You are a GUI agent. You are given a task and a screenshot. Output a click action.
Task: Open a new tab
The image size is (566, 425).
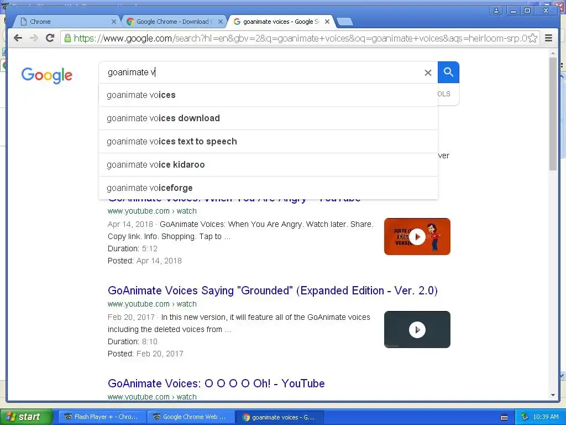(x=345, y=22)
